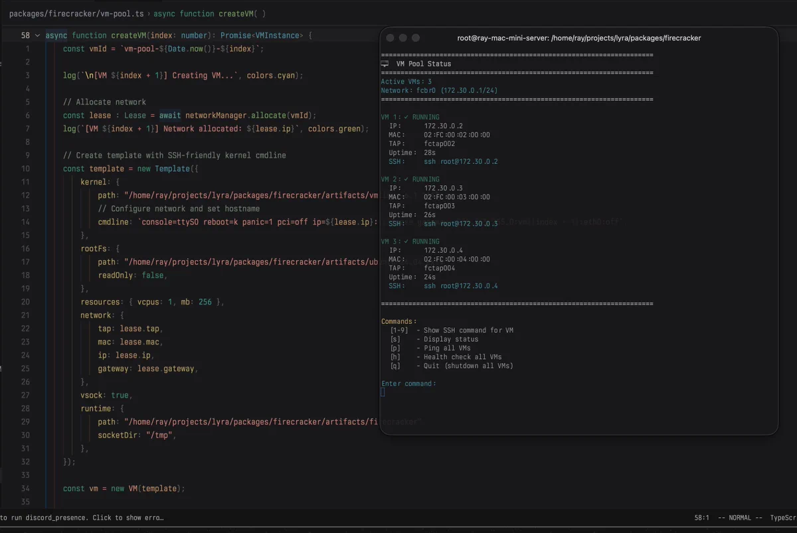This screenshot has width=797, height=533.
Task: Click 'const vmId' declaration line in editor
Action: [x=163, y=49]
